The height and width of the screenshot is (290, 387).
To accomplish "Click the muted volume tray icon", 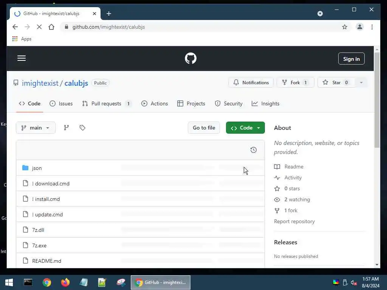I will [x=354, y=282].
